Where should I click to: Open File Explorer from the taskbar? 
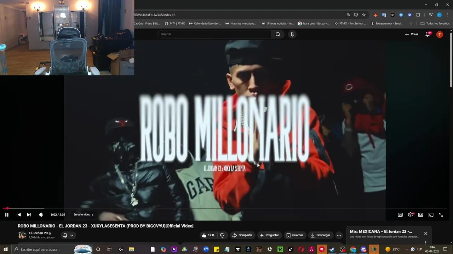[x=132, y=249]
